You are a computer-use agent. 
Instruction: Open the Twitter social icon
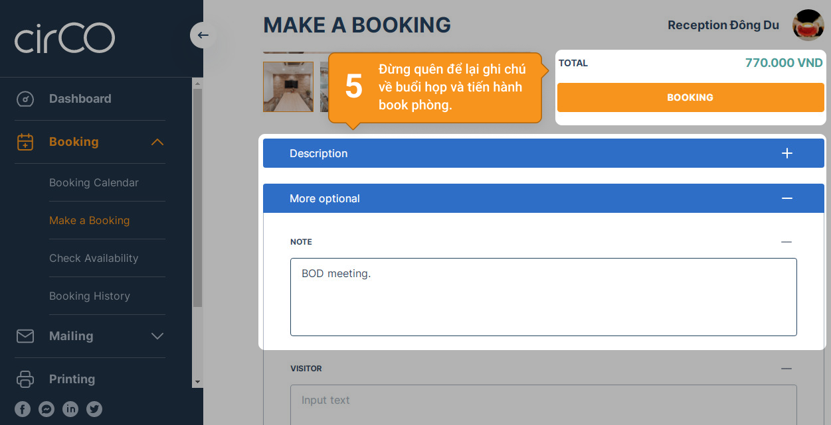point(94,409)
